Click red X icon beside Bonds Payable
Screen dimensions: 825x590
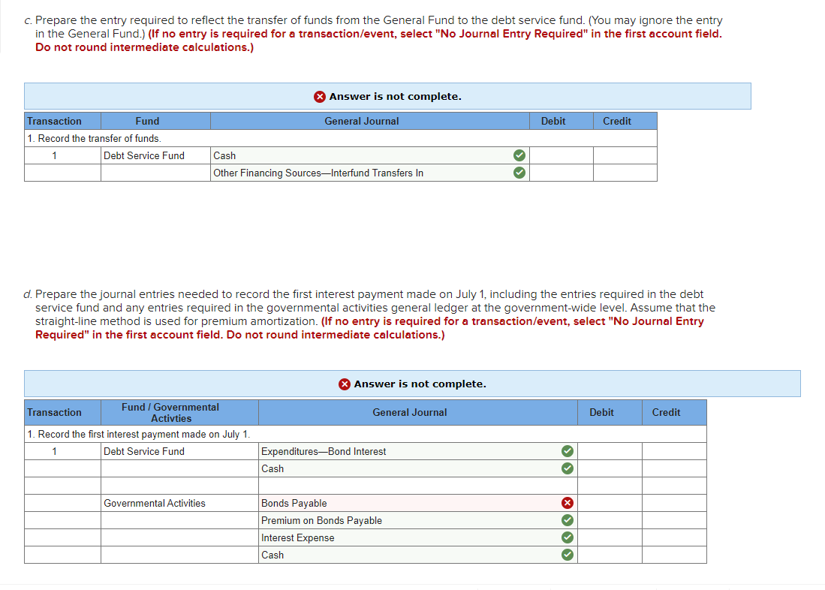pos(568,503)
